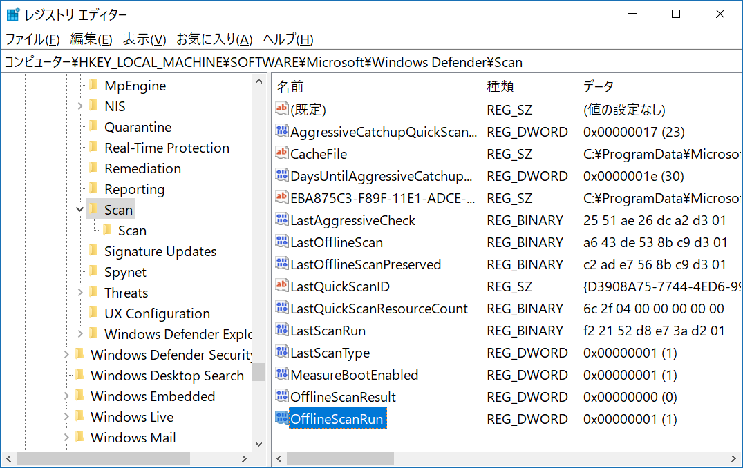Expand the Windows Defender Security key
This screenshot has height=468, width=743.
[66, 354]
